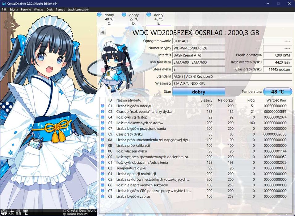Click the blue orb above drive C:

[99, 14]
